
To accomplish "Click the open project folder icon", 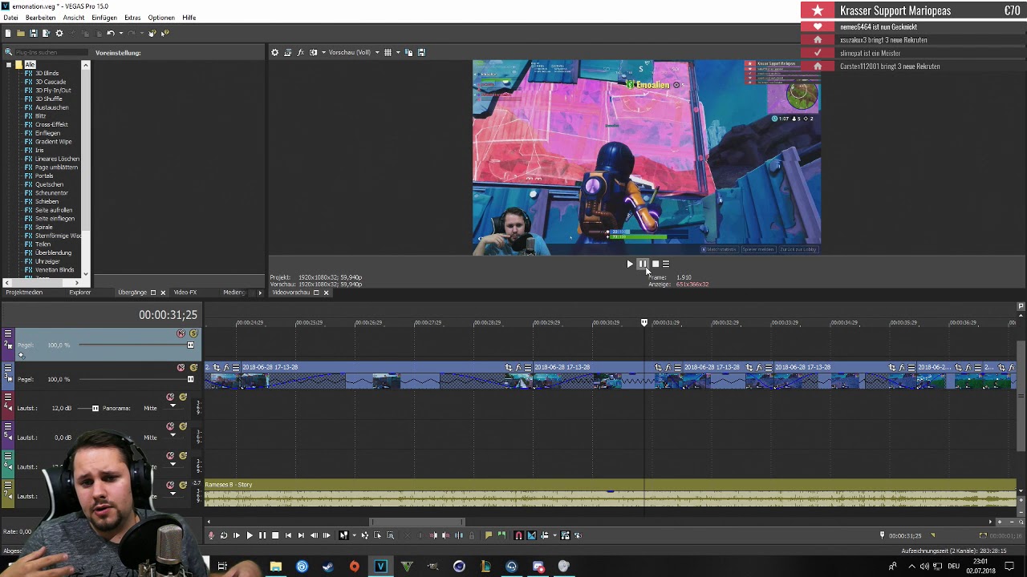I will (x=21, y=33).
